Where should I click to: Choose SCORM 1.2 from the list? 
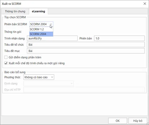(x=41, y=29)
